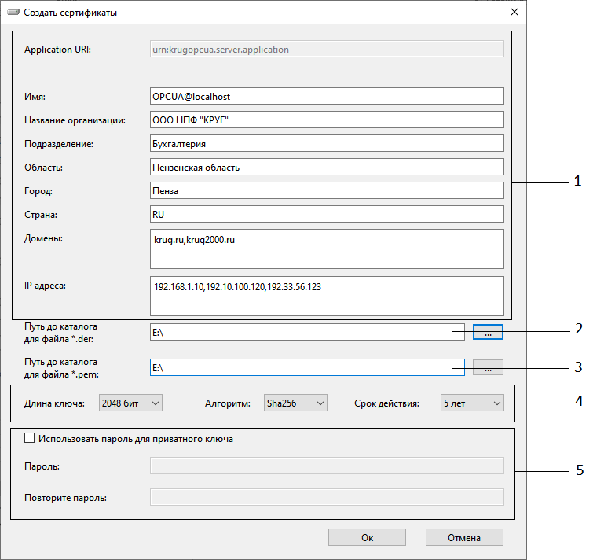Enable password for private key checkbox
Image resolution: width=615 pixels, height=560 pixels.
pos(31,439)
